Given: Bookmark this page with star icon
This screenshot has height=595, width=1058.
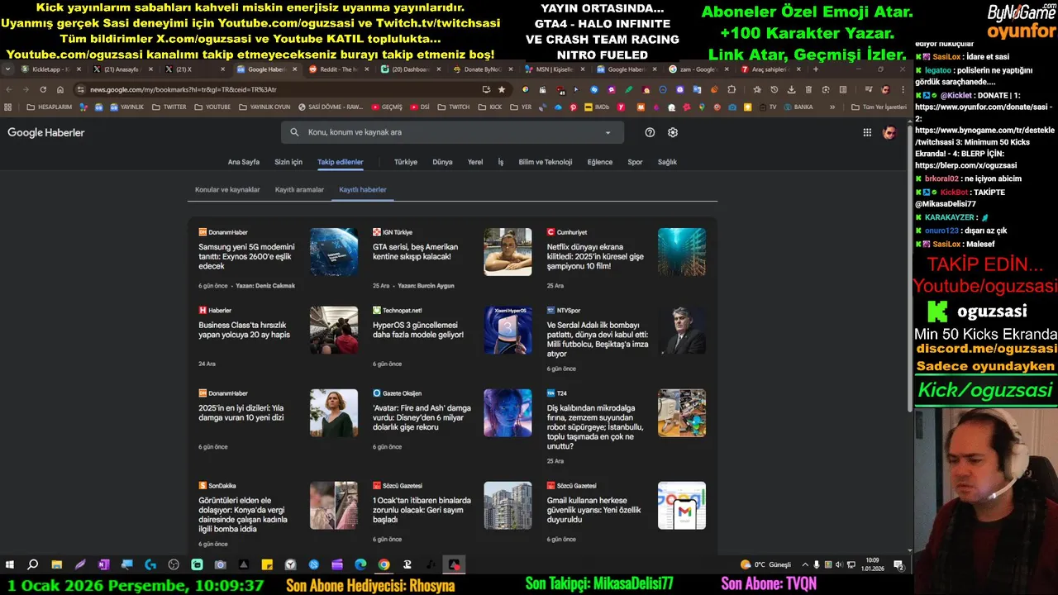Looking at the screenshot, I should click(x=502, y=89).
